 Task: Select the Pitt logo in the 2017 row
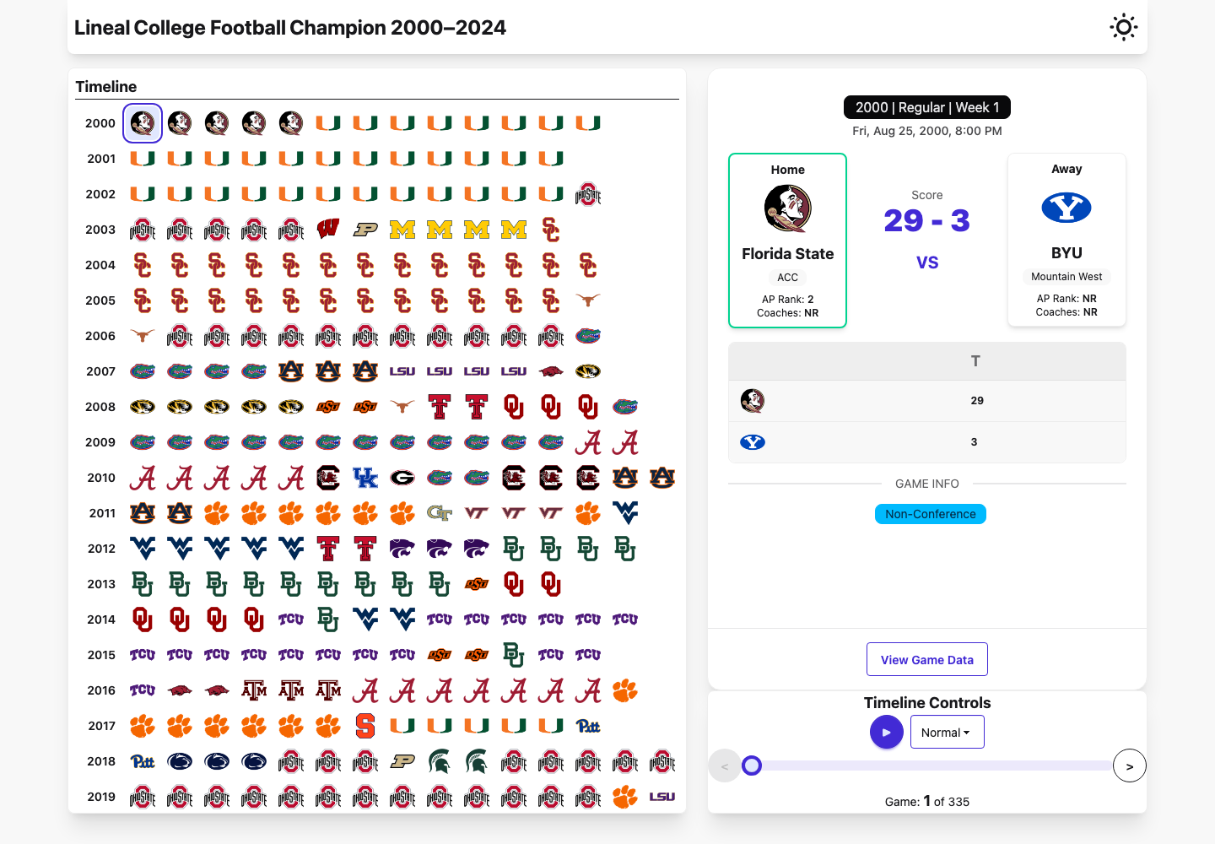(588, 726)
